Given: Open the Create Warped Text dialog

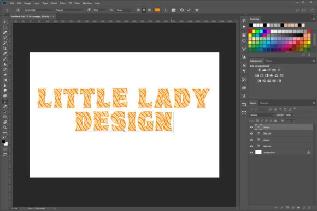Looking at the screenshot, I should coord(165,10).
